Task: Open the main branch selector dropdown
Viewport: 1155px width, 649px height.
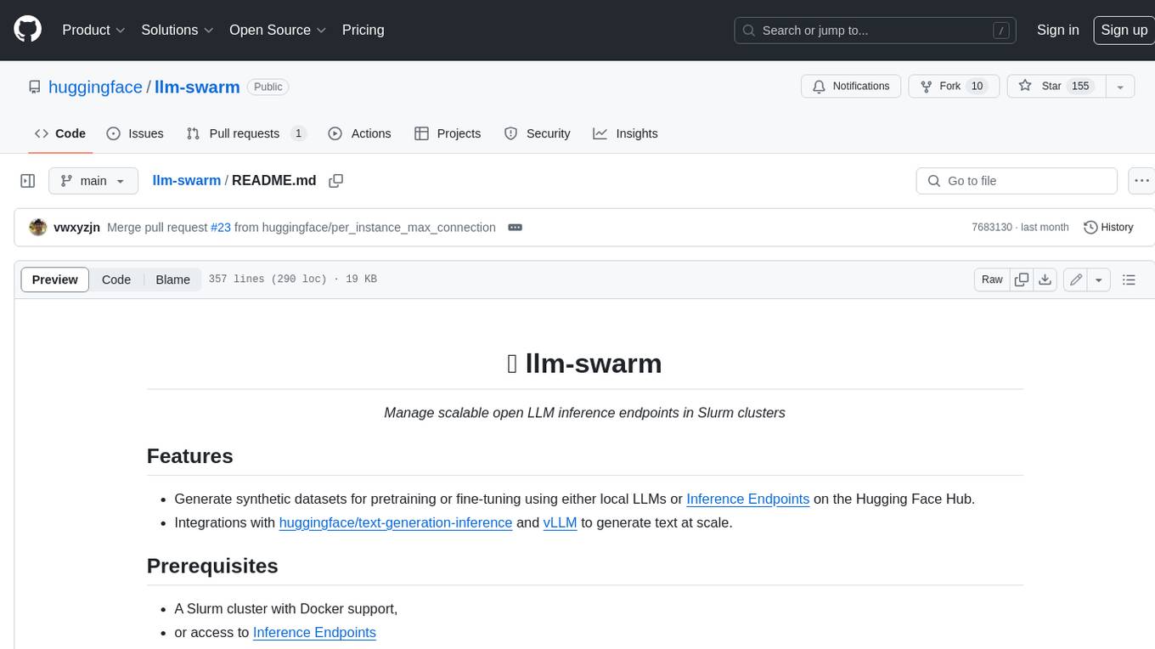Action: (x=93, y=181)
